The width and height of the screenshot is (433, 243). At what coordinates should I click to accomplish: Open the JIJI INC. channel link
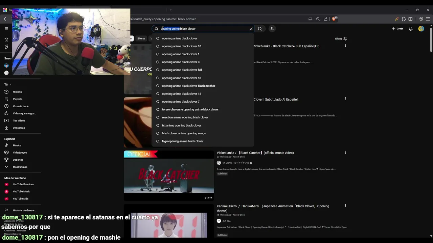[x=226, y=221]
